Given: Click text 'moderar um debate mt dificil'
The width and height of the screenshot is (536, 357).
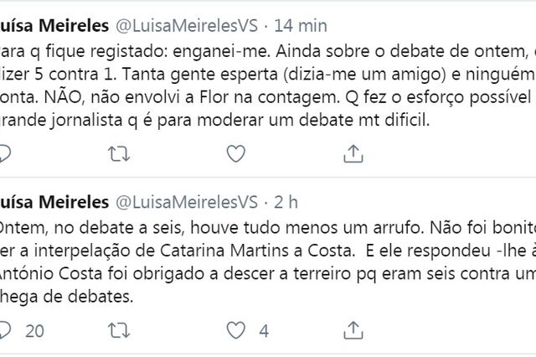Looking at the screenshot, I should point(313,120).
